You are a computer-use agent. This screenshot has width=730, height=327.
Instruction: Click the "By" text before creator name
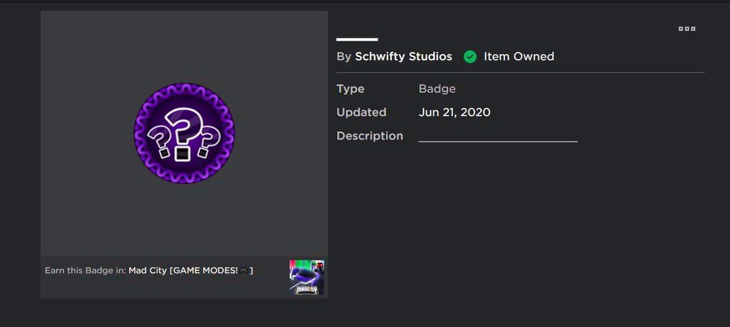(344, 56)
